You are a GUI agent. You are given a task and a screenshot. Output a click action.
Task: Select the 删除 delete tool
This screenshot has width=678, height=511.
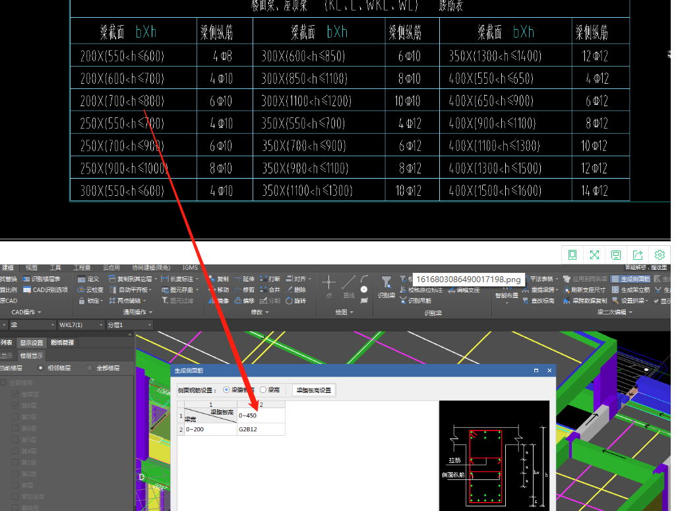[x=295, y=289]
